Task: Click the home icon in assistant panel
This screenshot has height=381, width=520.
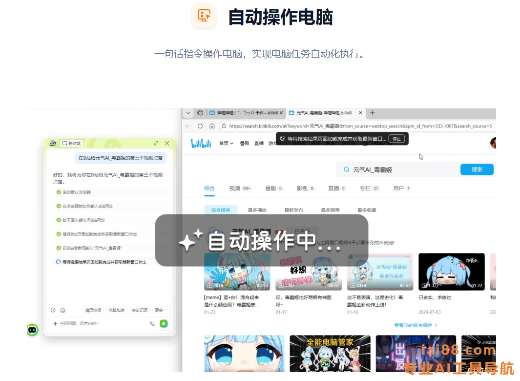Action: tap(62, 310)
